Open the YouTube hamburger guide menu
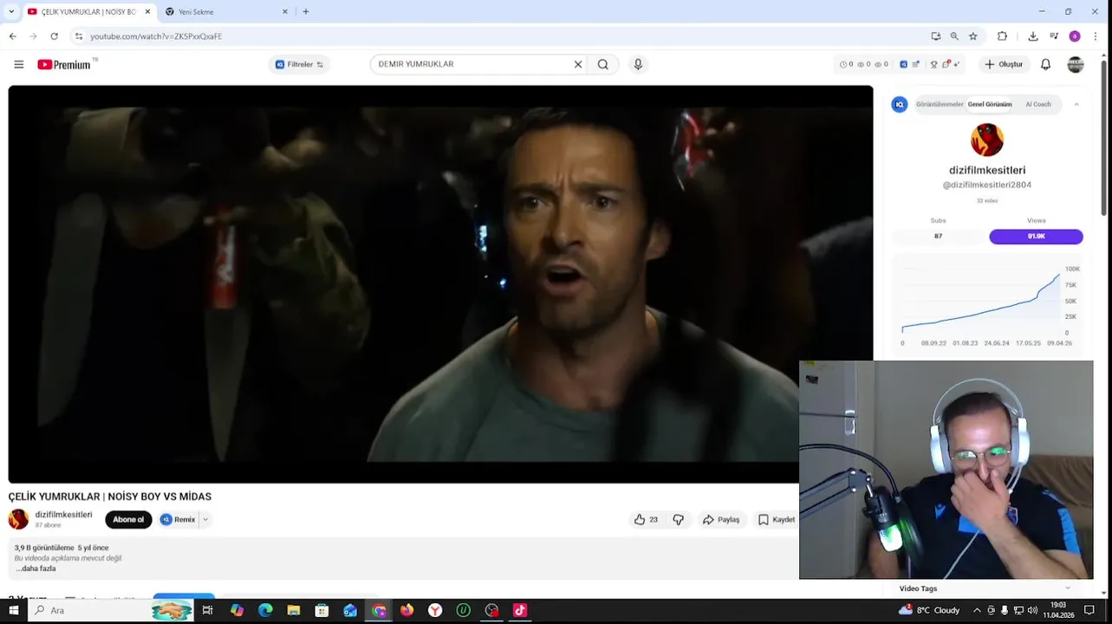Viewport: 1112px width, 624px height. (x=18, y=64)
